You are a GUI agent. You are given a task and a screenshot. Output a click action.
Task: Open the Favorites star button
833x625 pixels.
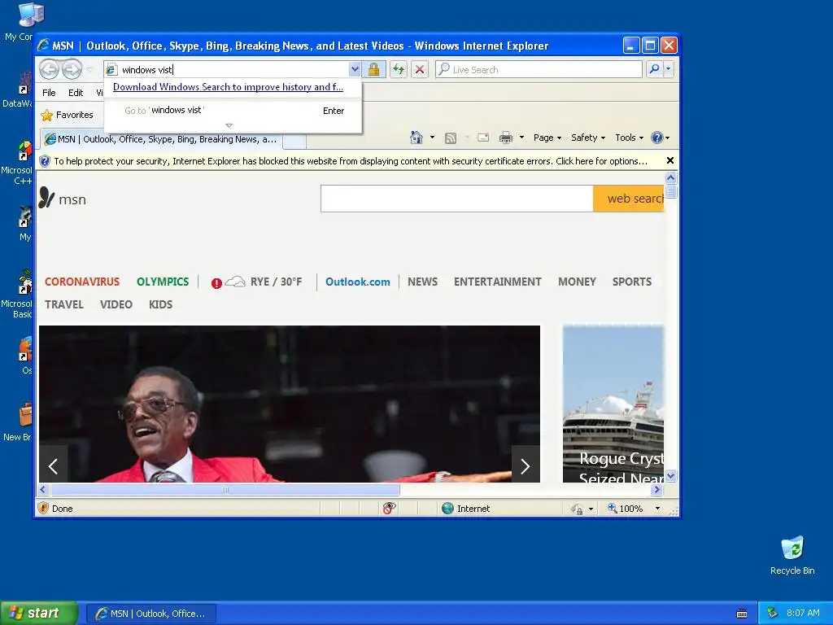pos(67,115)
